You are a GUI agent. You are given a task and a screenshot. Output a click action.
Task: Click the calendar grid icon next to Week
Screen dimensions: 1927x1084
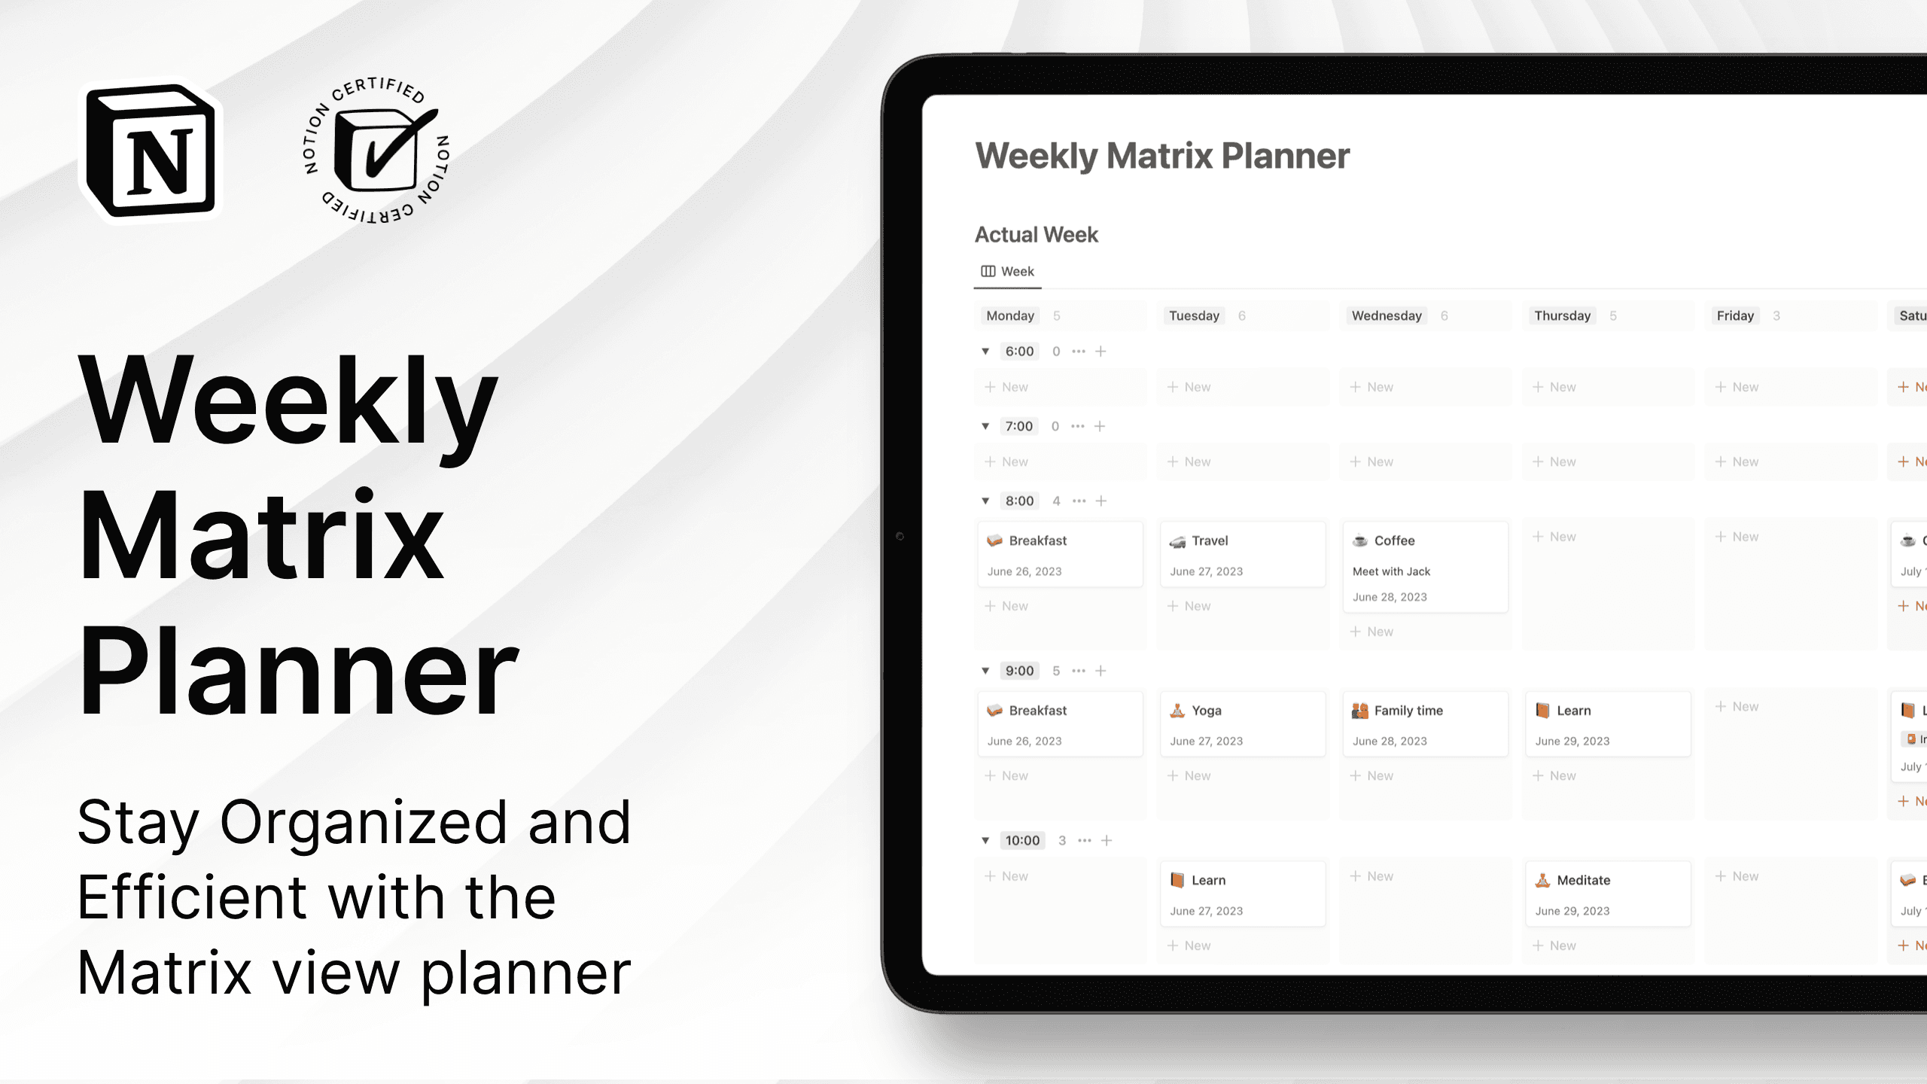[x=990, y=271]
